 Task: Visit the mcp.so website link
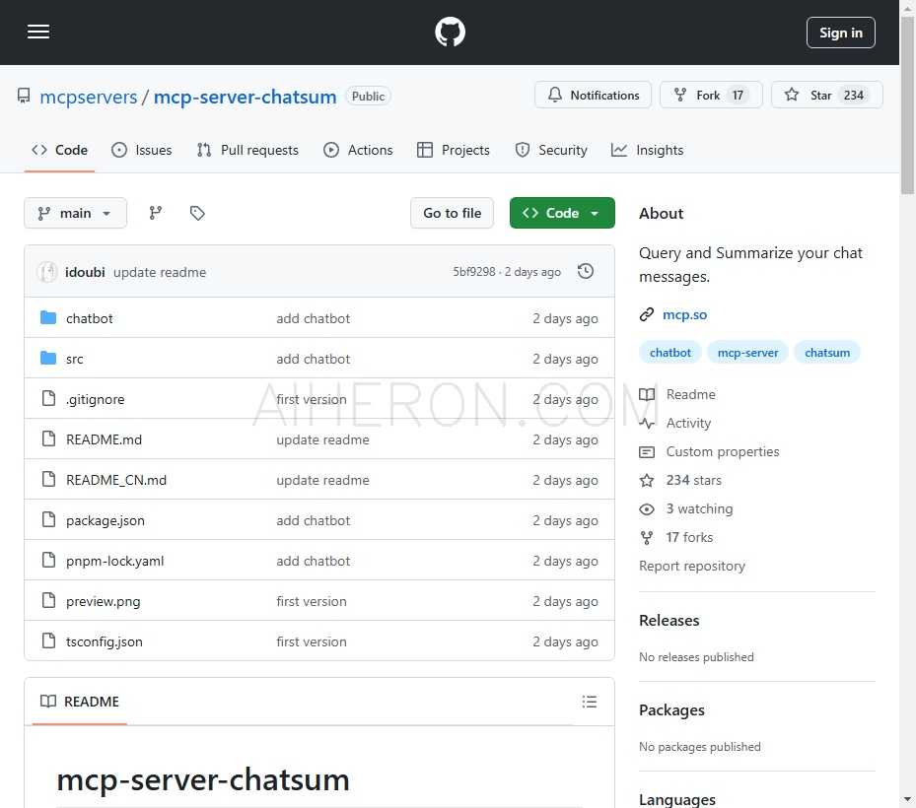(x=684, y=314)
